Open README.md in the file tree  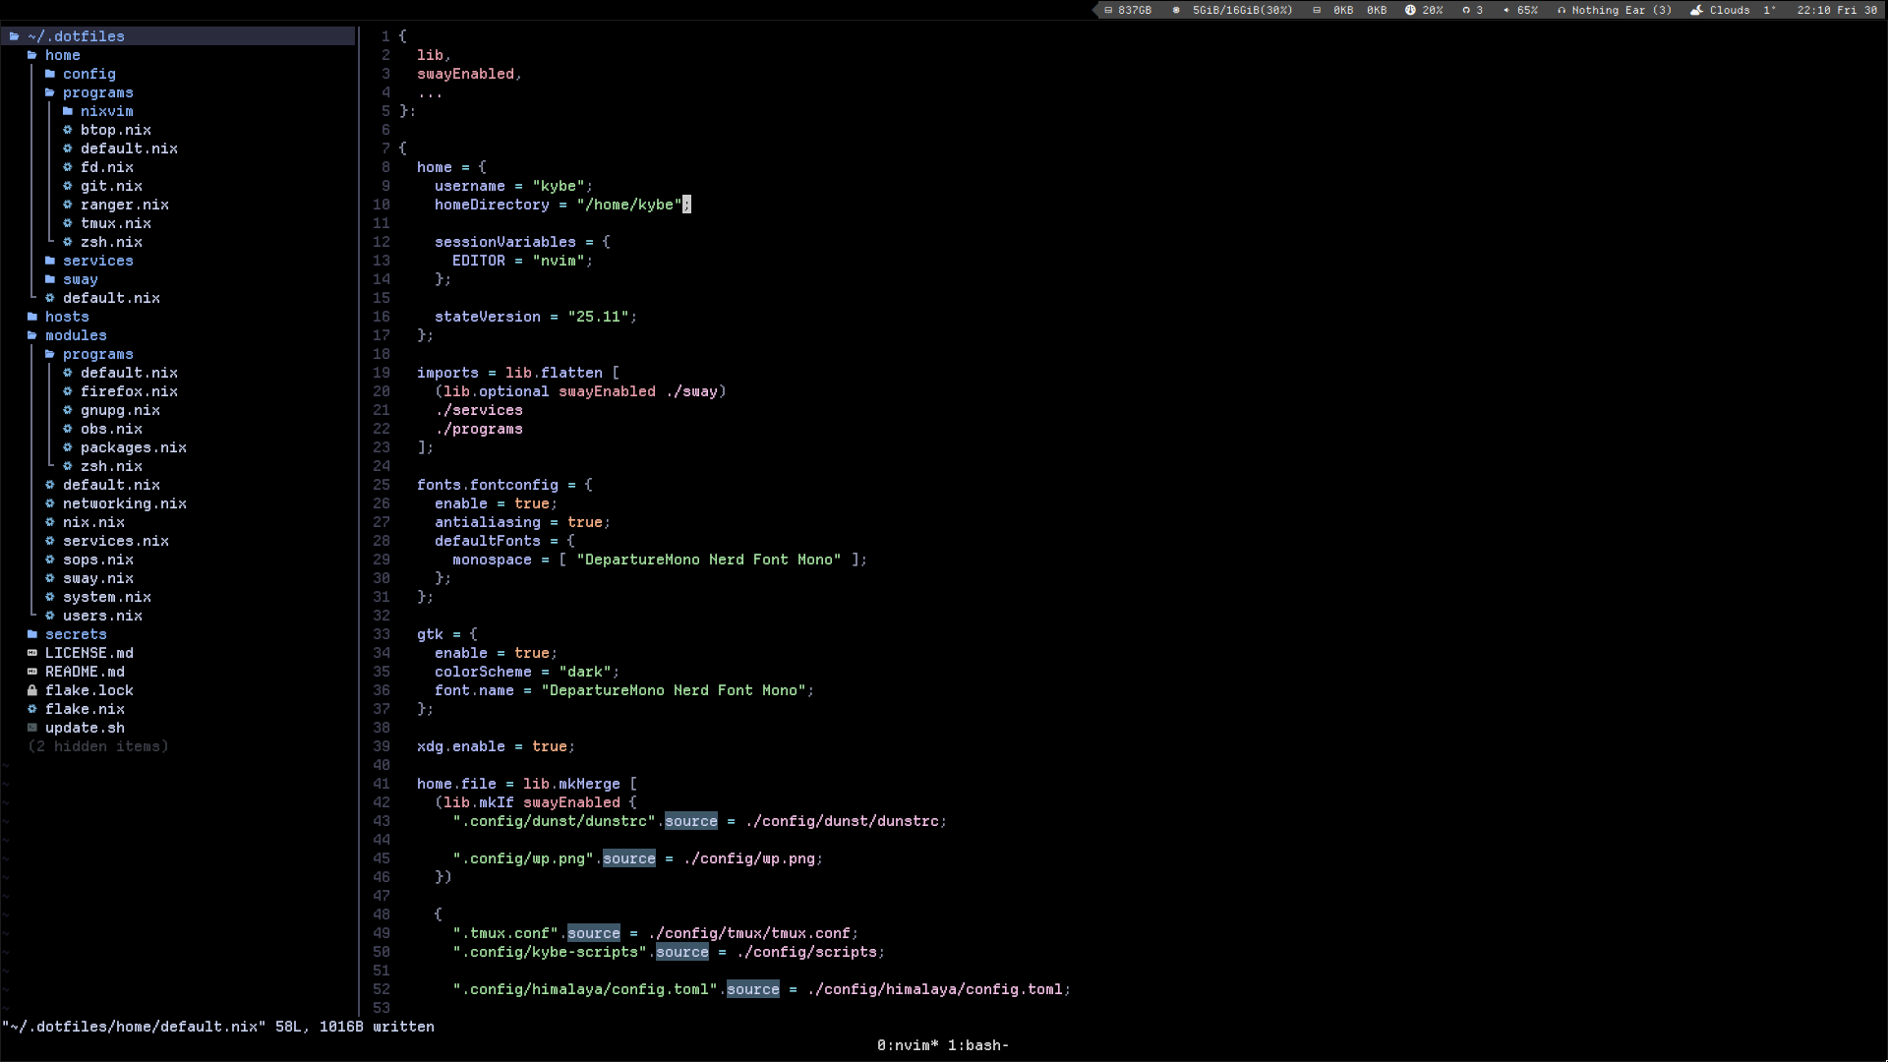85,672
